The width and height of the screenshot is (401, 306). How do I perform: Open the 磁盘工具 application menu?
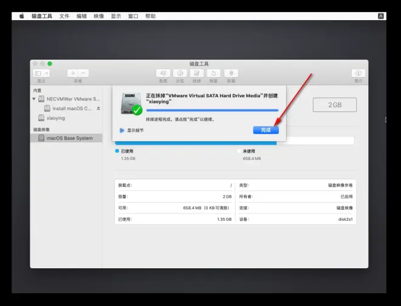point(42,16)
